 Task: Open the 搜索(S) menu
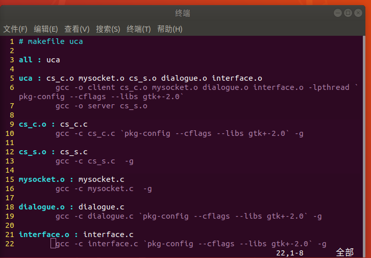(108, 29)
